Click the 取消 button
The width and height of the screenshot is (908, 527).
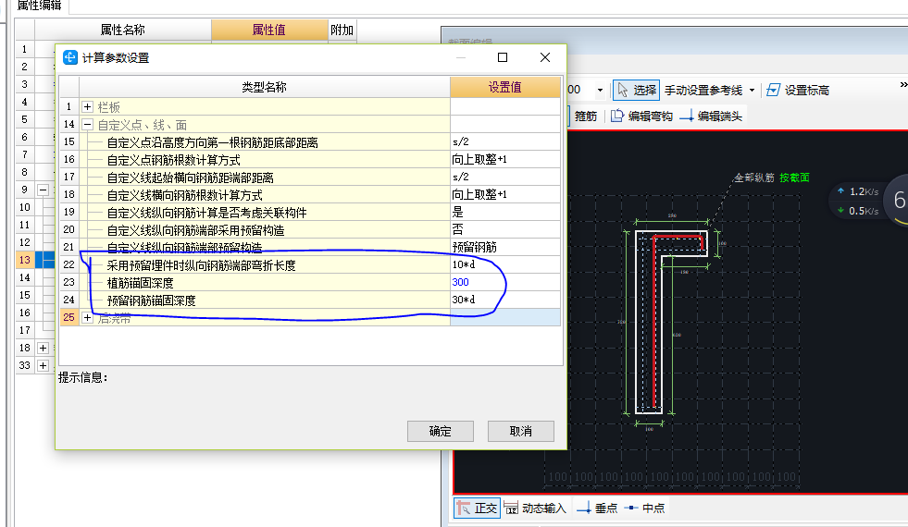point(520,431)
